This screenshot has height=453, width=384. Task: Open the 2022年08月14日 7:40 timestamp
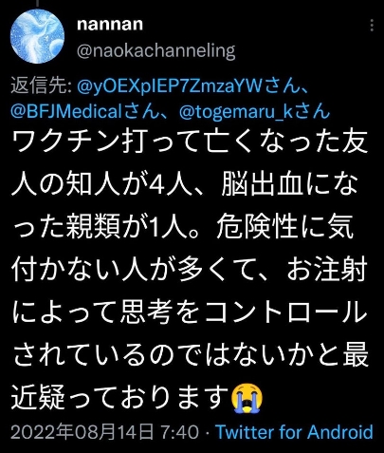[104, 432]
